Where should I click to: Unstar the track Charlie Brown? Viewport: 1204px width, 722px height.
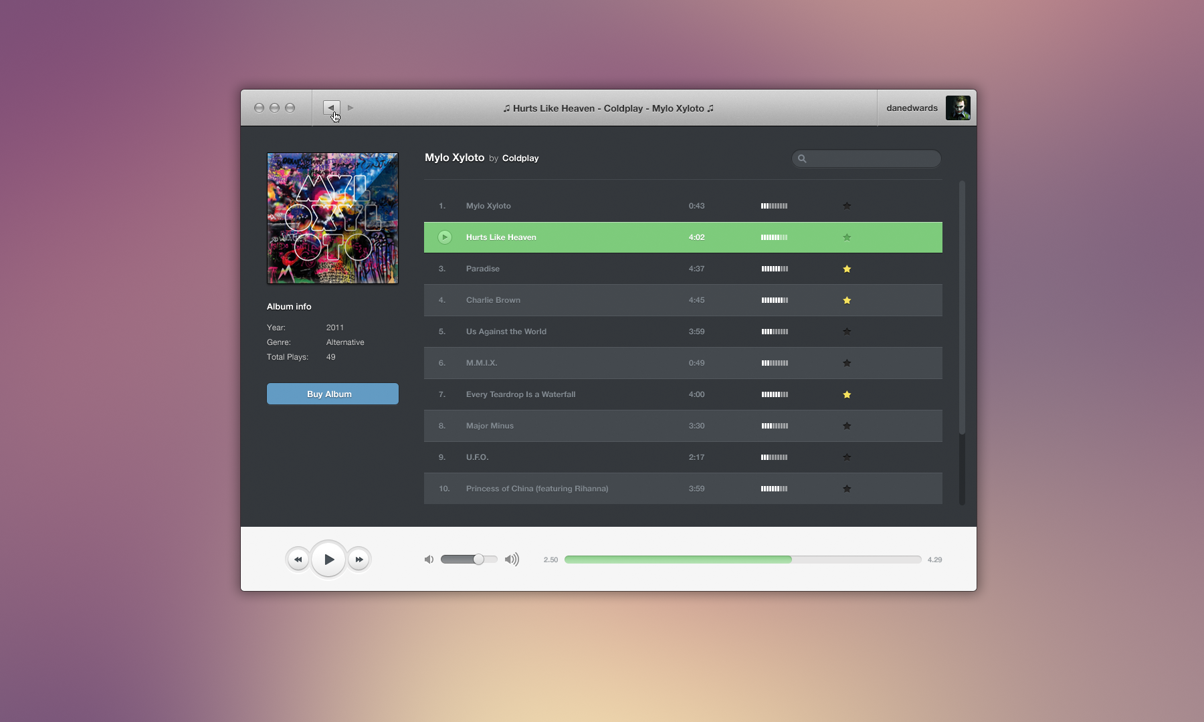pyautogui.click(x=847, y=300)
